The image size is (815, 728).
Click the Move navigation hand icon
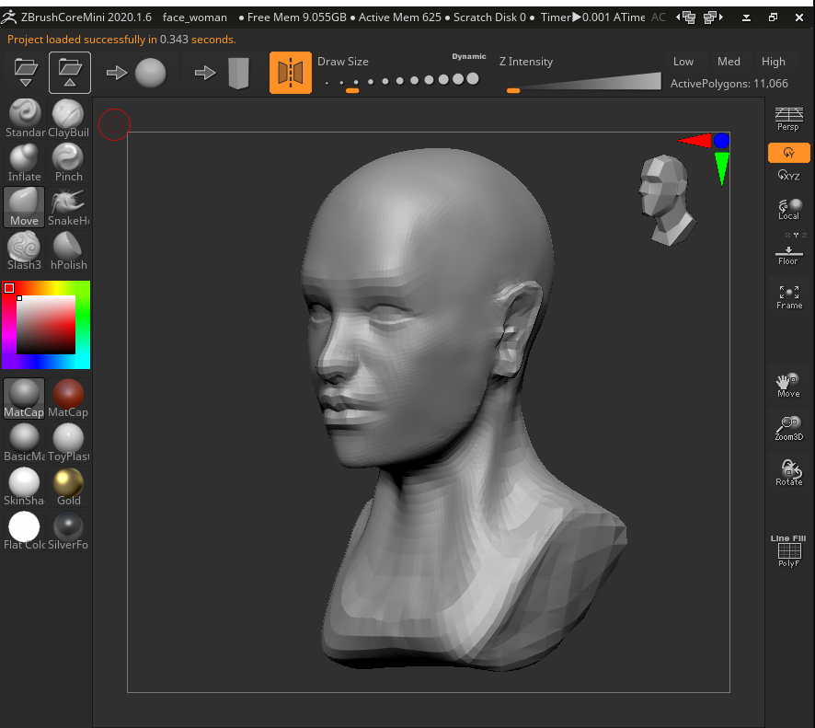tap(788, 386)
